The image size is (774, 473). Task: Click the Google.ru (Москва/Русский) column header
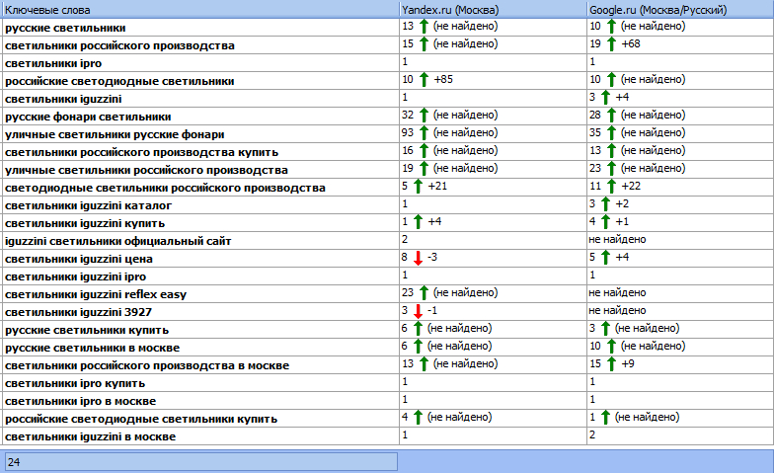tap(680, 10)
